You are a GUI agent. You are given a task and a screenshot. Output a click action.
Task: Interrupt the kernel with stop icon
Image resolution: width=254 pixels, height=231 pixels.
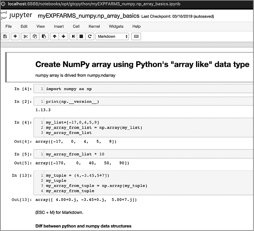click(82, 36)
